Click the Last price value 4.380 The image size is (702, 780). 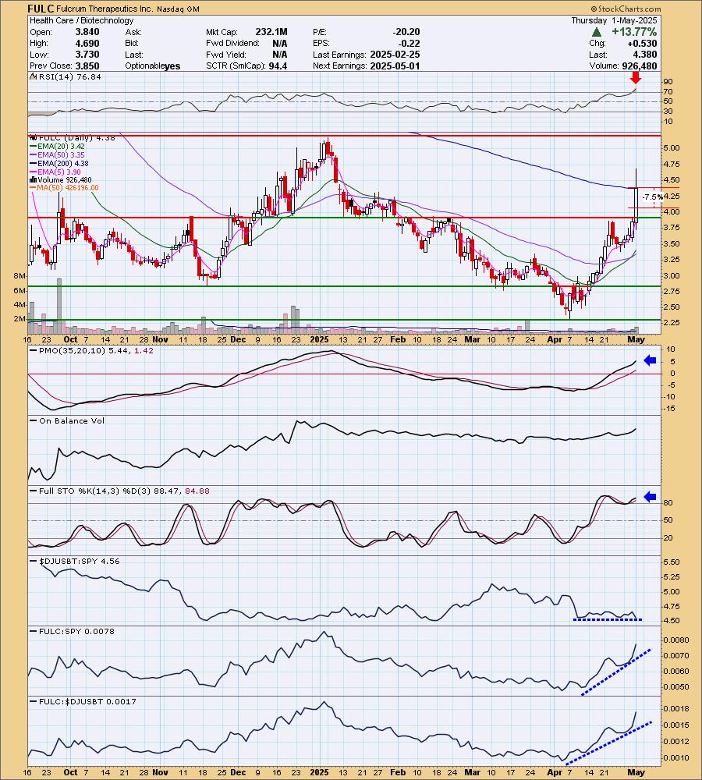[645, 55]
